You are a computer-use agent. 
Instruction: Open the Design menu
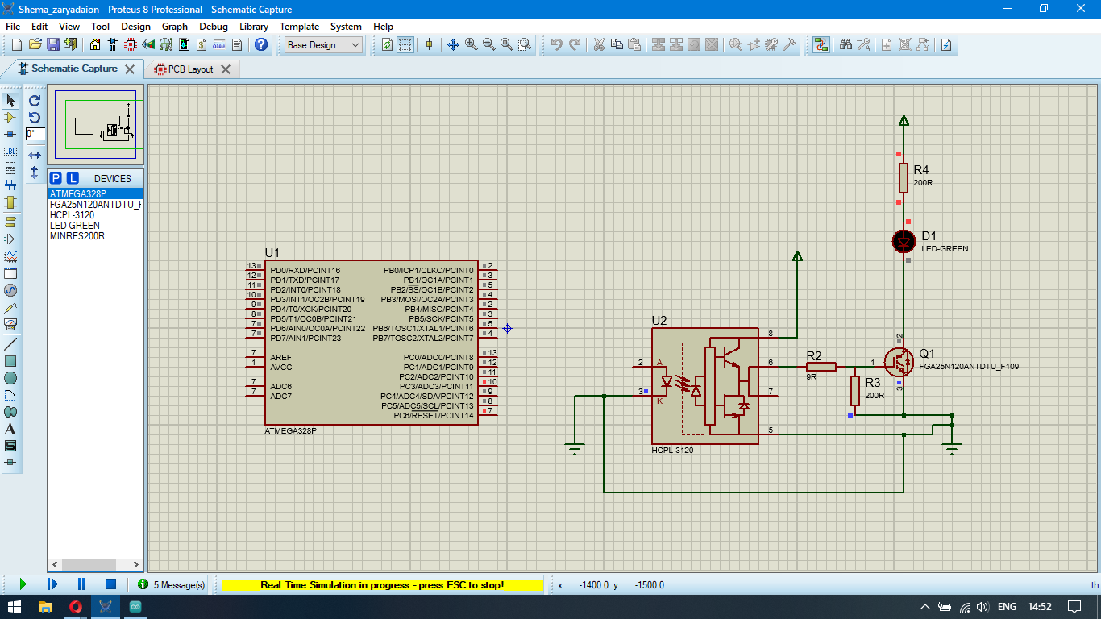pos(135,27)
